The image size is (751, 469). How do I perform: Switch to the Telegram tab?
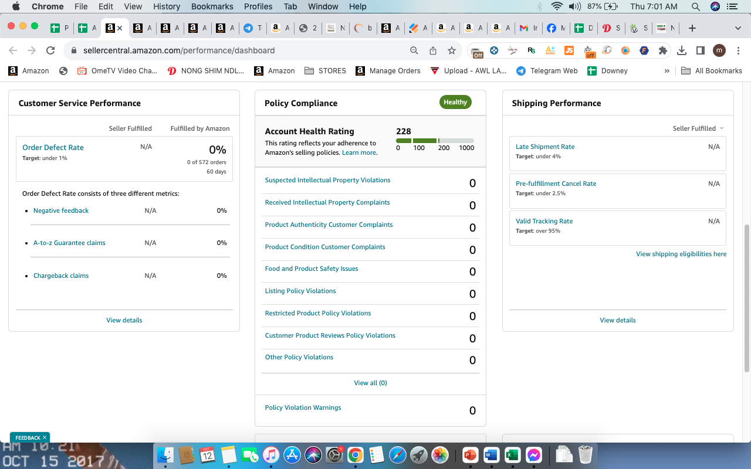[253, 28]
